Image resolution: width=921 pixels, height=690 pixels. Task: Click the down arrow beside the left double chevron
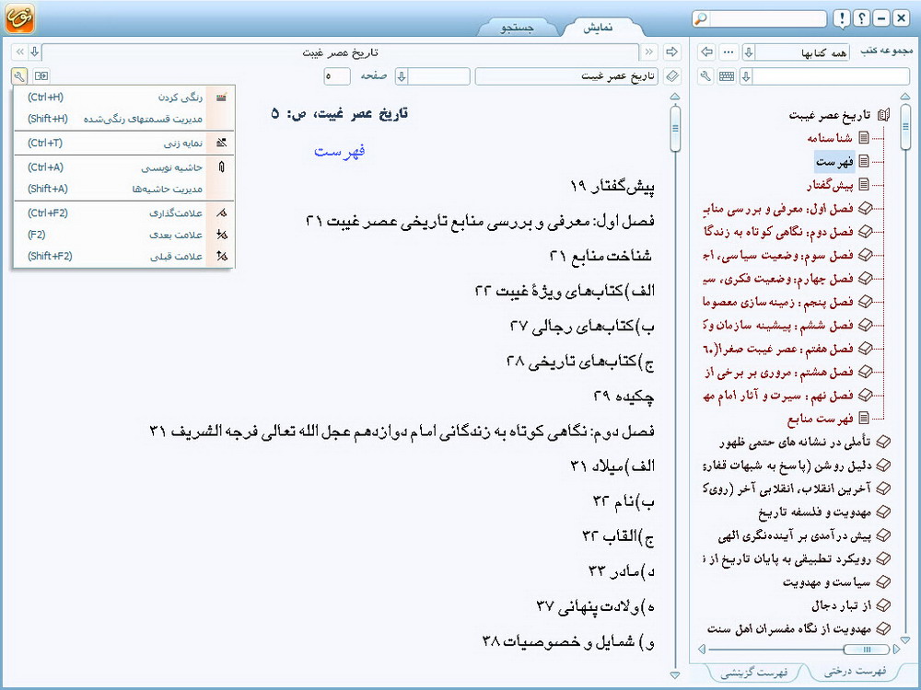[x=35, y=52]
